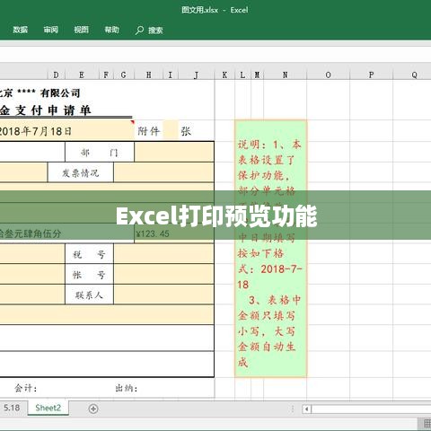Click the search magnifier icon in ribbon
Viewport: 431px width, 431px height.
[x=139, y=31]
